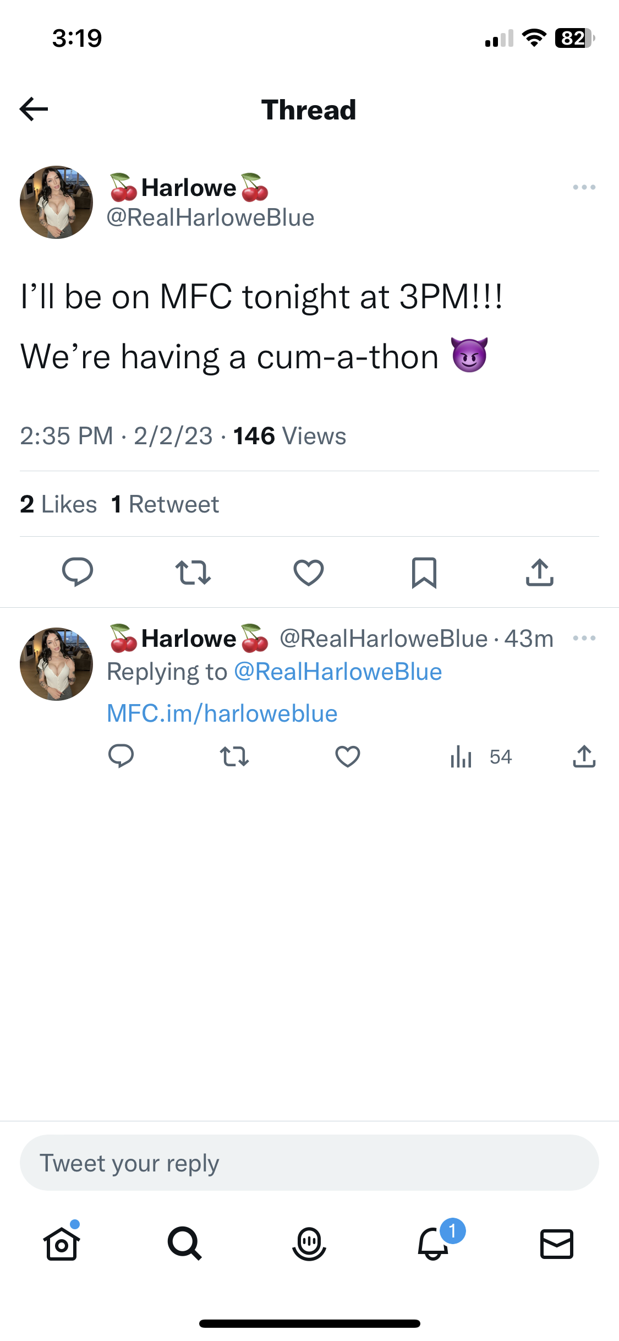The height and width of the screenshot is (1341, 619).
Task: Tap the Tweet your reply field
Action: point(309,1163)
